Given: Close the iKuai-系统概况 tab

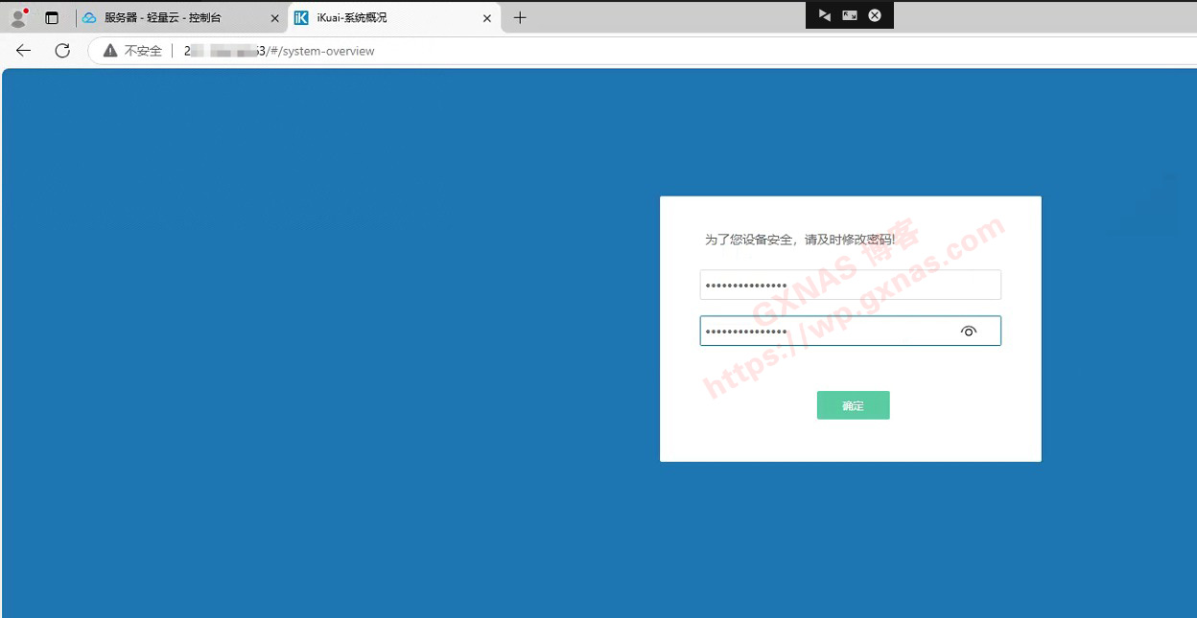Looking at the screenshot, I should pyautogui.click(x=487, y=17).
